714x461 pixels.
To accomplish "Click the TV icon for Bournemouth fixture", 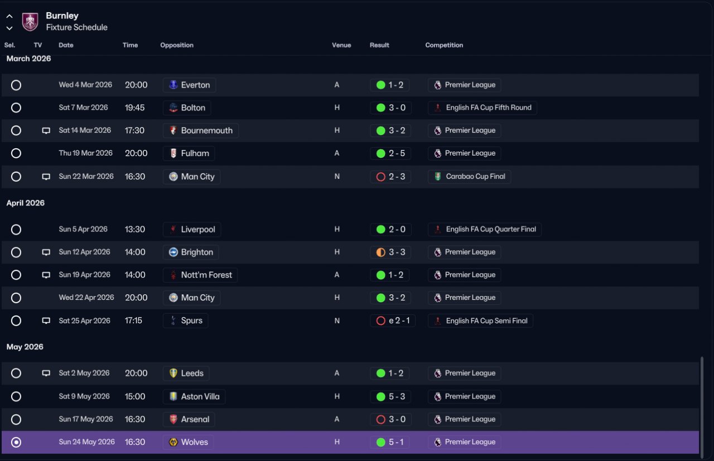I will pos(46,130).
